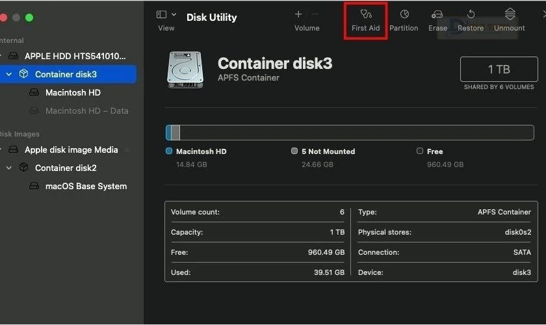This screenshot has width=546, height=325.
Task: Click the sidebar View icon
Action: click(x=162, y=14)
